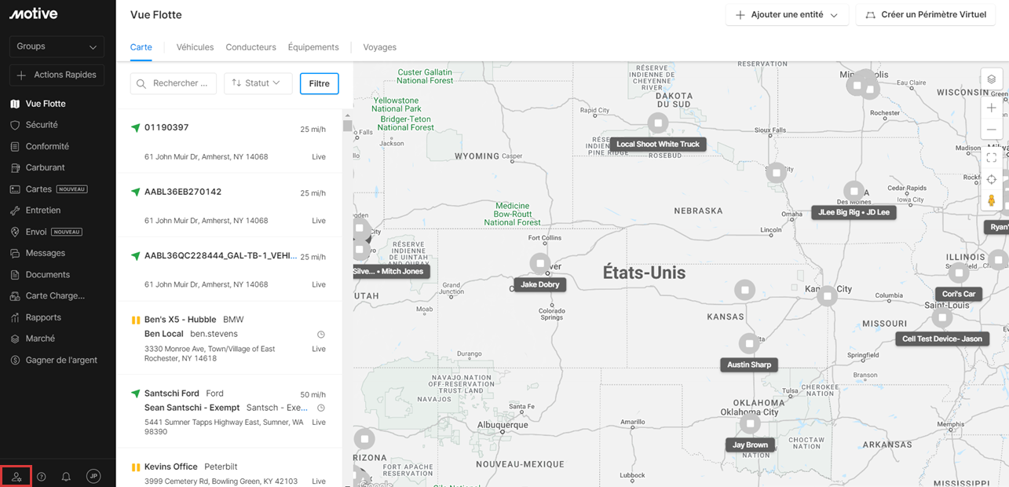This screenshot has height=487, width=1009.
Task: Click the green arrow beside 01190397
Action: [135, 128]
